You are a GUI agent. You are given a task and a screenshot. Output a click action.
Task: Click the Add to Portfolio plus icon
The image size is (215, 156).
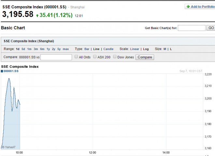pos(188,6)
